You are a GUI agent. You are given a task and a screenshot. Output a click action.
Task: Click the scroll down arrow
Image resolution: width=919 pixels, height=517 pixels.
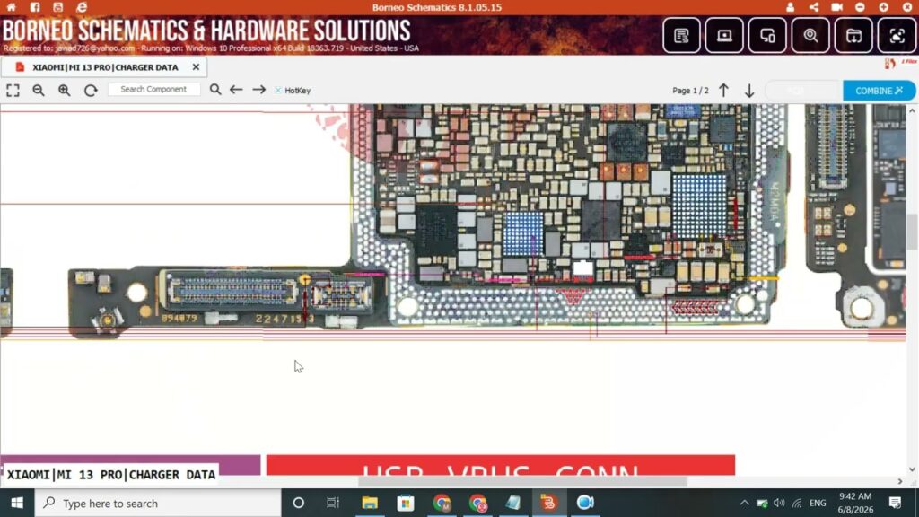(x=912, y=469)
